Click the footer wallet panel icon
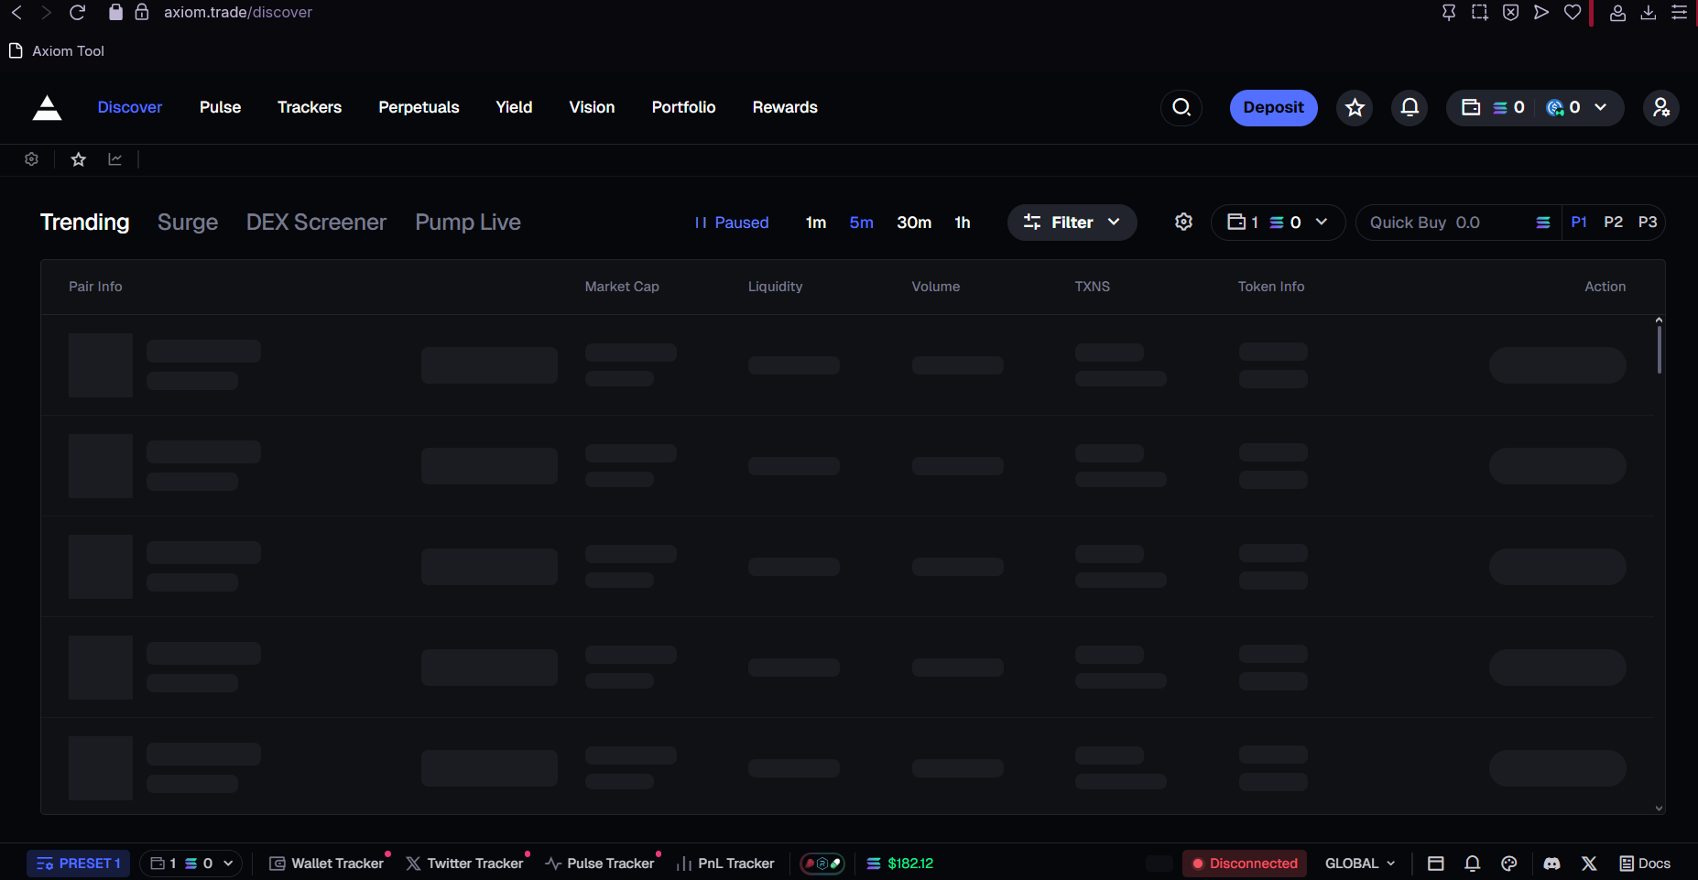Image resolution: width=1698 pixels, height=880 pixels. point(1435,864)
